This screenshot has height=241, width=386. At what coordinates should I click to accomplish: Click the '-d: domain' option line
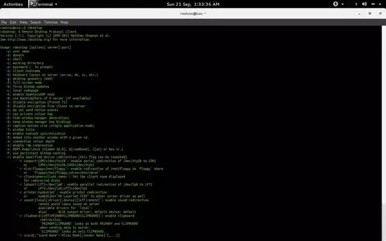(x=15, y=55)
